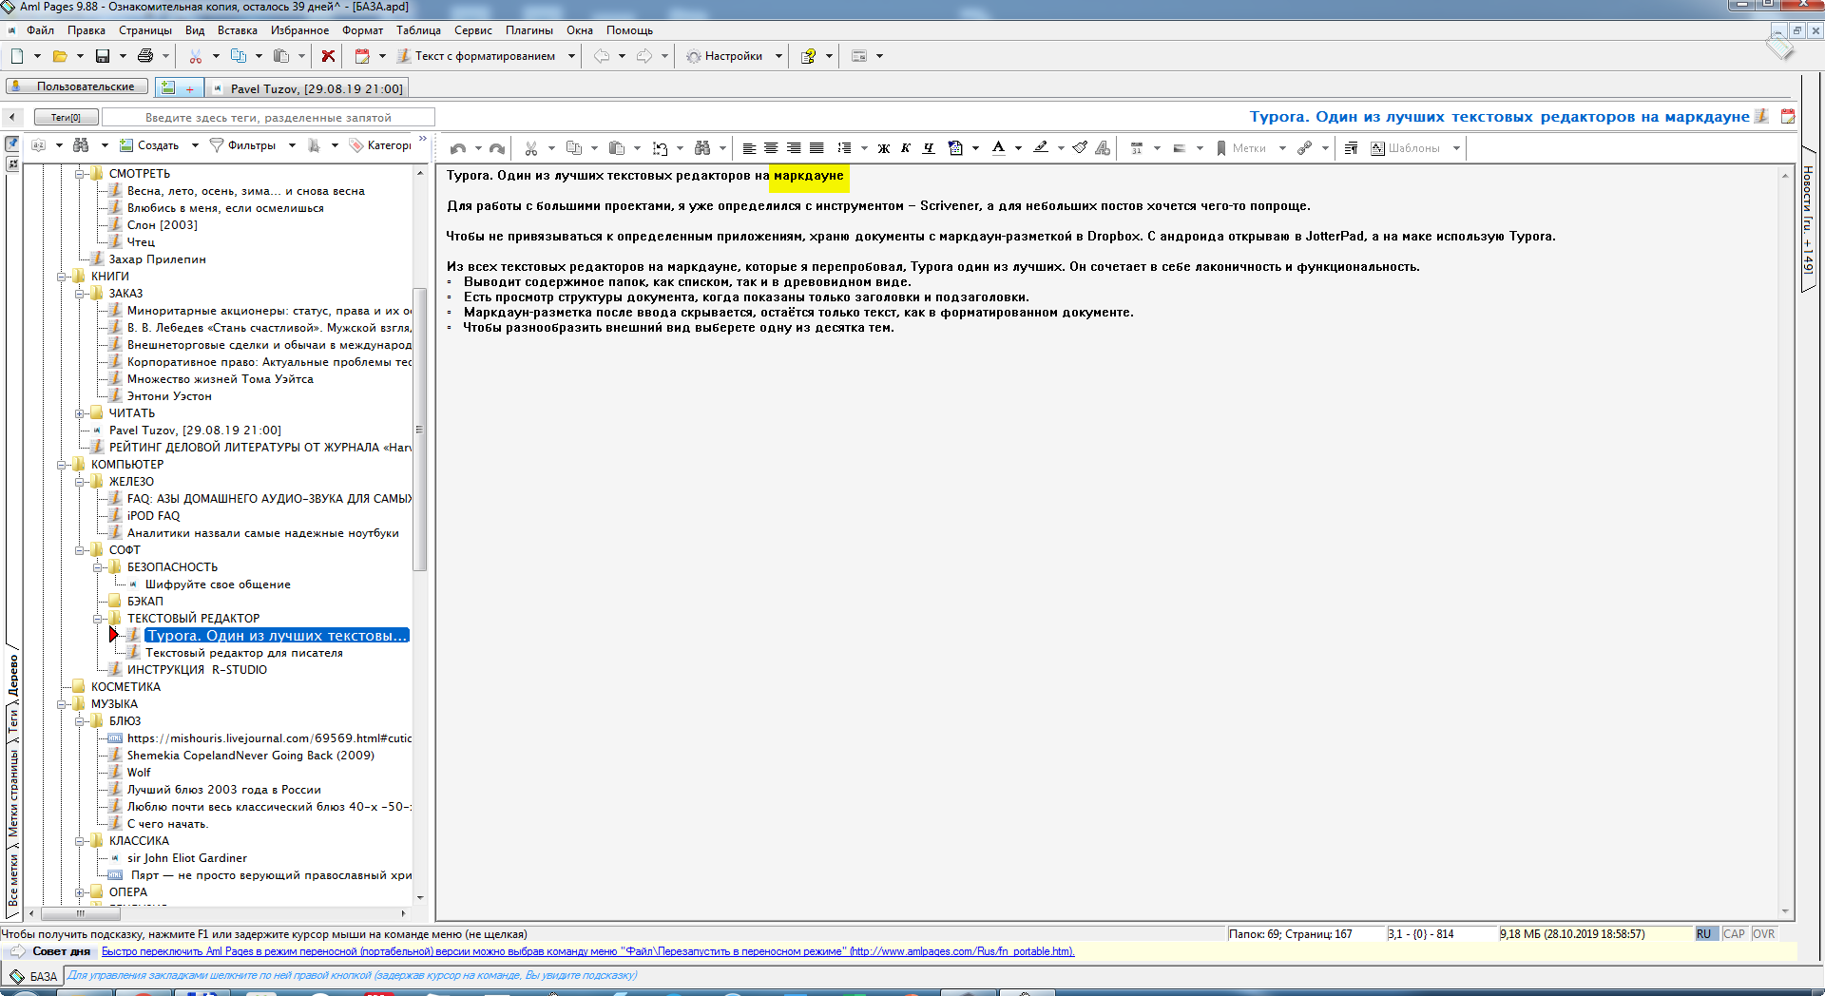Screen dimensions: 1825x996
Task: Open the help question mark icon
Action: [808, 56]
